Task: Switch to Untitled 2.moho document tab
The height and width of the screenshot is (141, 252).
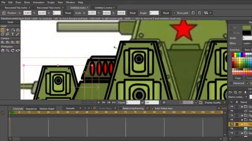Action: [x=105, y=8]
